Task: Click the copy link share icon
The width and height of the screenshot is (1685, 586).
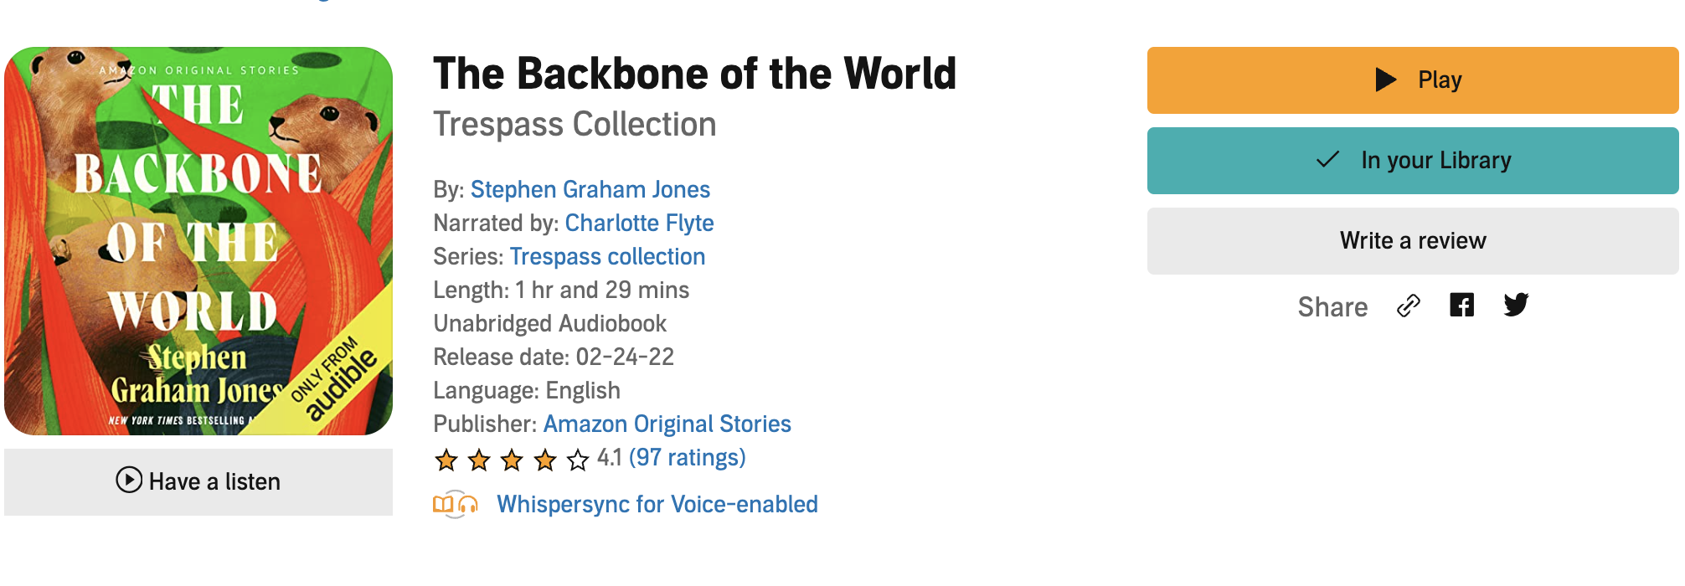Action: point(1409,306)
